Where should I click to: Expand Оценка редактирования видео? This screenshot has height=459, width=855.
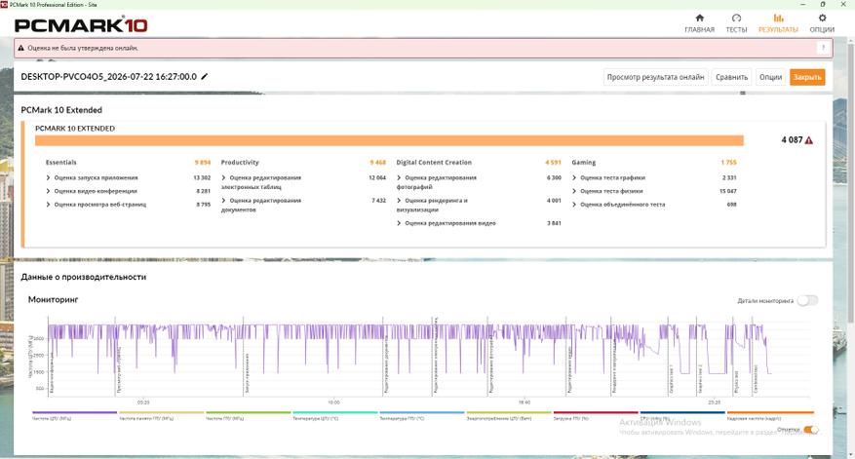coord(399,223)
